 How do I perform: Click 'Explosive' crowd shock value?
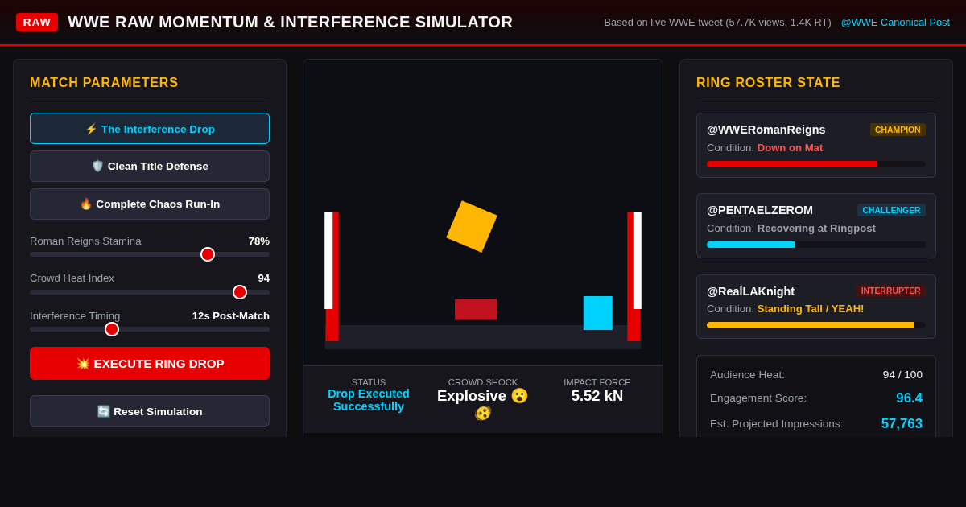(483, 404)
